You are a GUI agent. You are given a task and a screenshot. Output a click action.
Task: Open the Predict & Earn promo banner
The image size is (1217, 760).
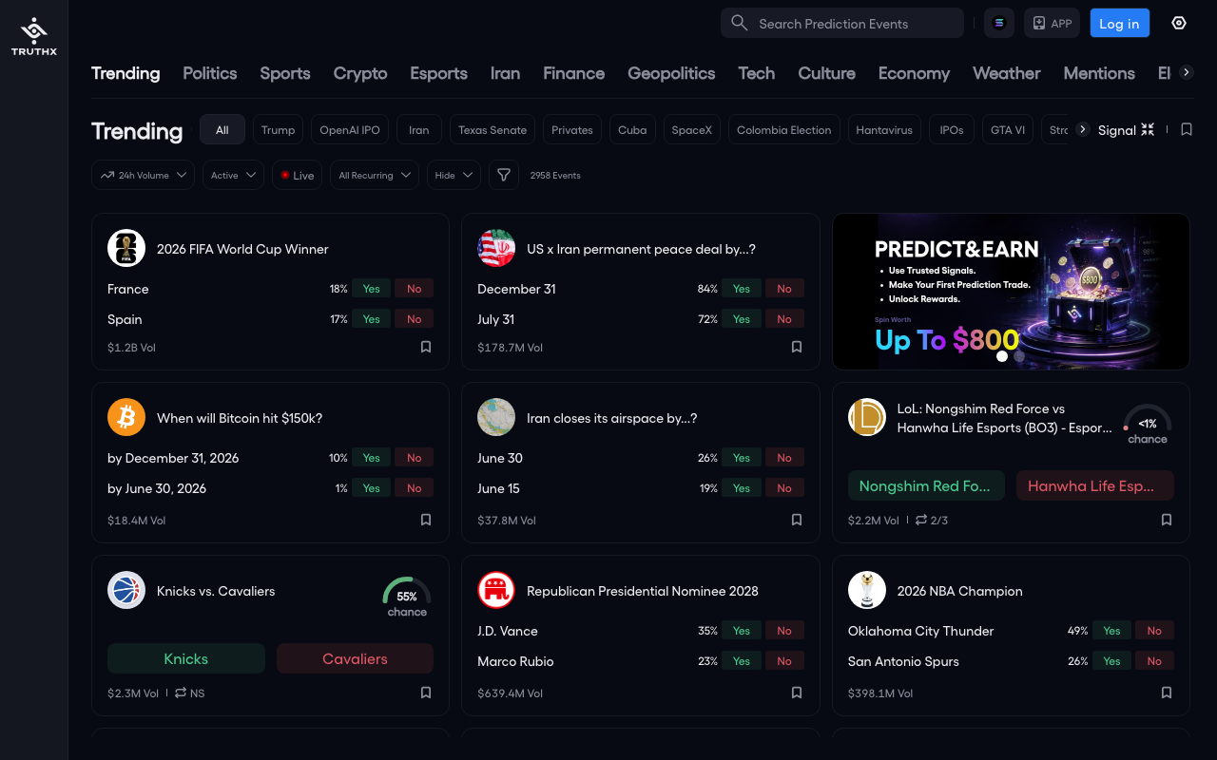tap(1011, 291)
